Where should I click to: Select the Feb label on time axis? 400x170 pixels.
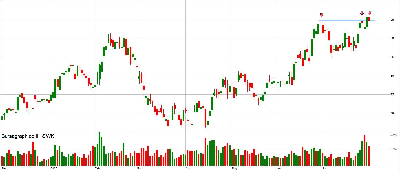click(x=97, y=168)
